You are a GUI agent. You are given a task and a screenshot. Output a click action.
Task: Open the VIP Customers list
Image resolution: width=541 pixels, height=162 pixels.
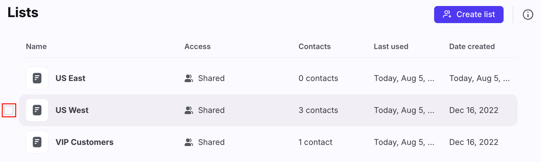84,142
